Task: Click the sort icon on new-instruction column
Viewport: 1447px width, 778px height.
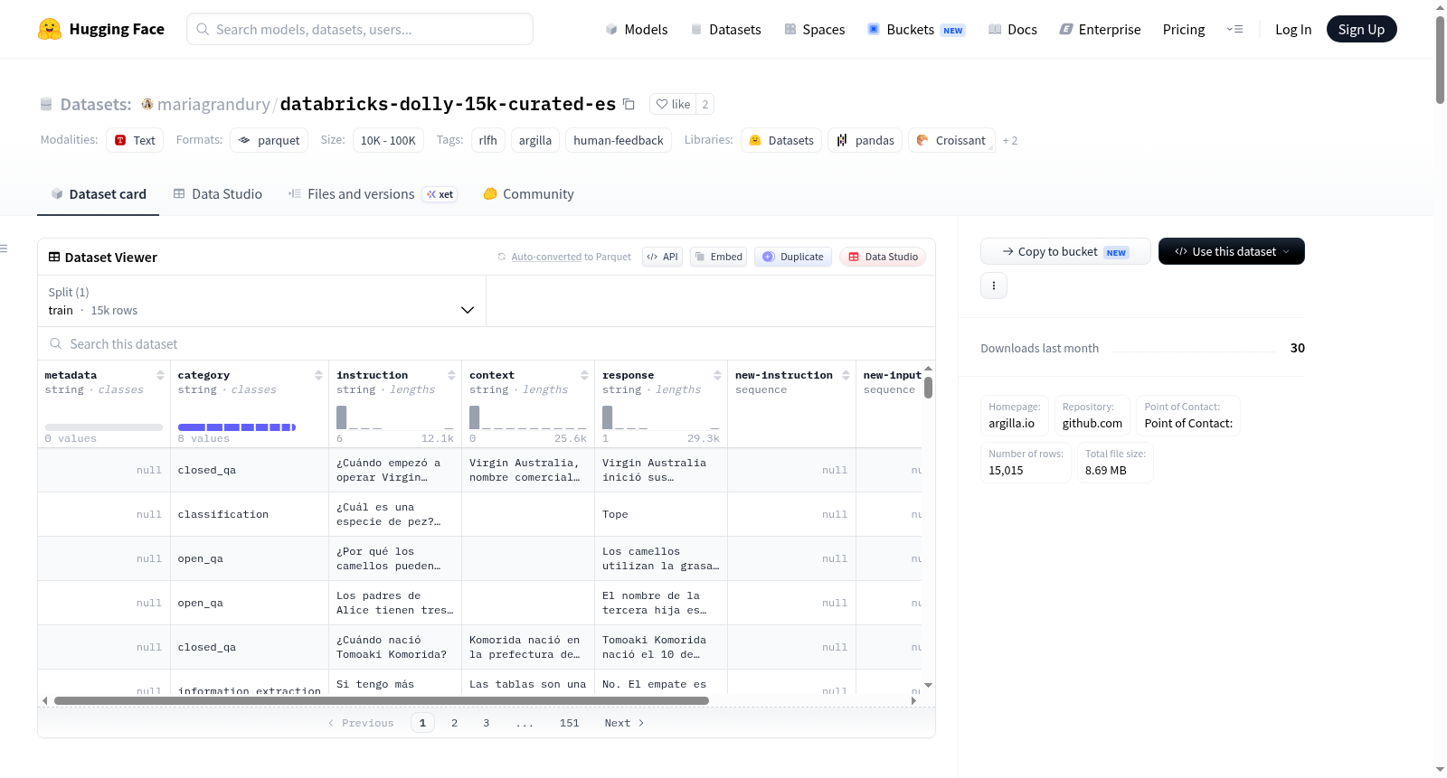Action: (x=846, y=375)
